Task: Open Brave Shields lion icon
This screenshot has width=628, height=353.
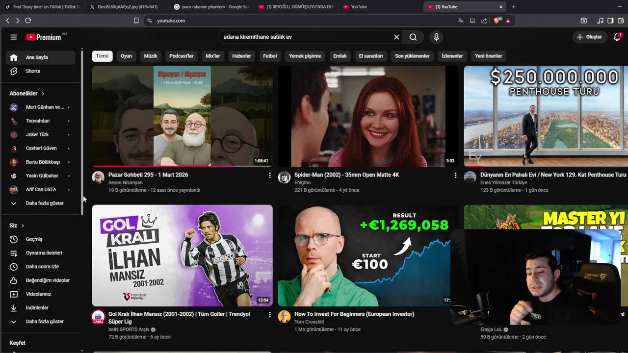Action: (497, 21)
